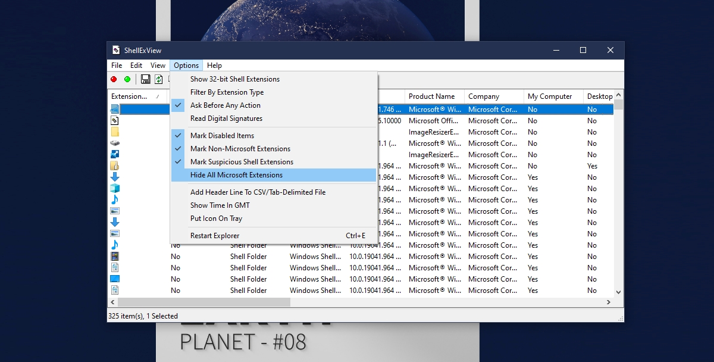This screenshot has height=362, width=714.
Task: Toggle Mark Disabled Items option
Action: 274,136
